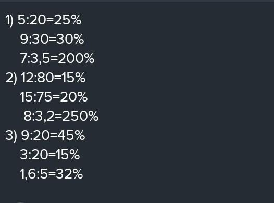Select the line 8:3,2=250%

tap(61, 116)
